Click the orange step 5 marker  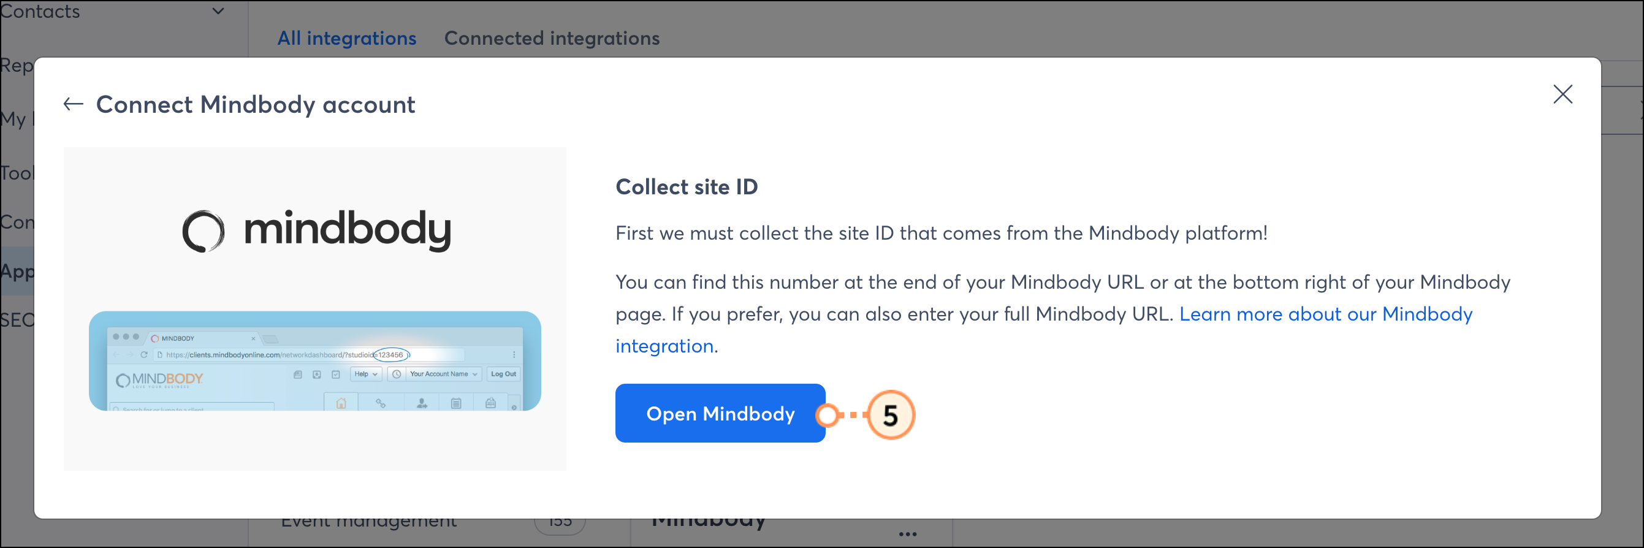[890, 416]
